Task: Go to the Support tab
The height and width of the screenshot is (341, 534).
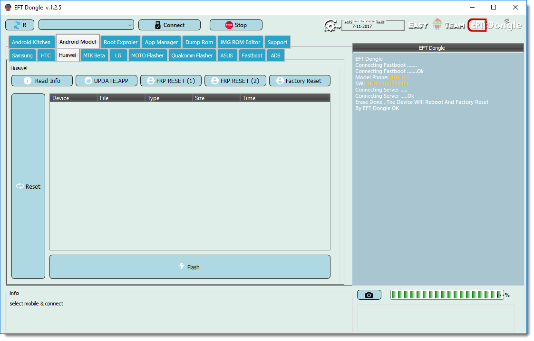Action: point(277,42)
